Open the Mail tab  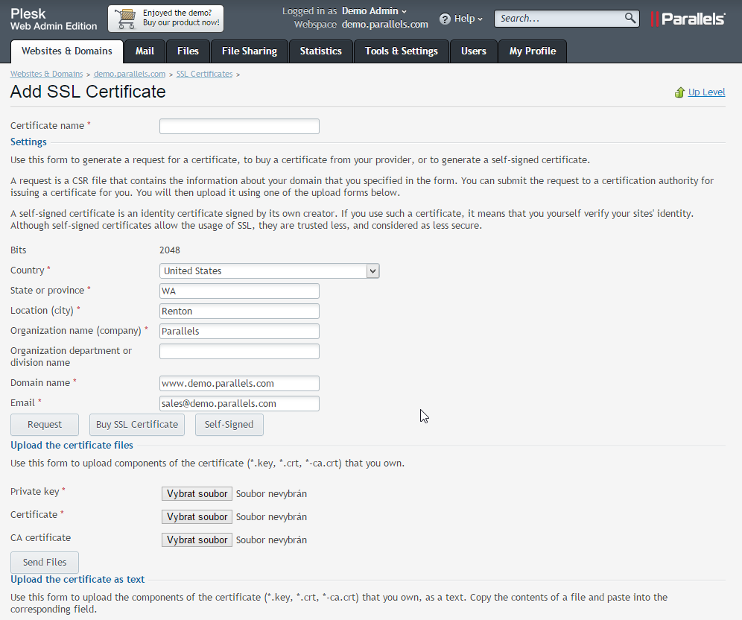pos(145,51)
